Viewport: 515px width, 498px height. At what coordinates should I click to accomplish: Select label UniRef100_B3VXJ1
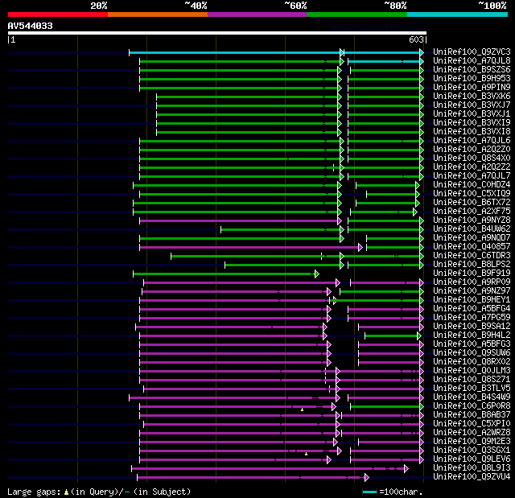[x=472, y=114]
